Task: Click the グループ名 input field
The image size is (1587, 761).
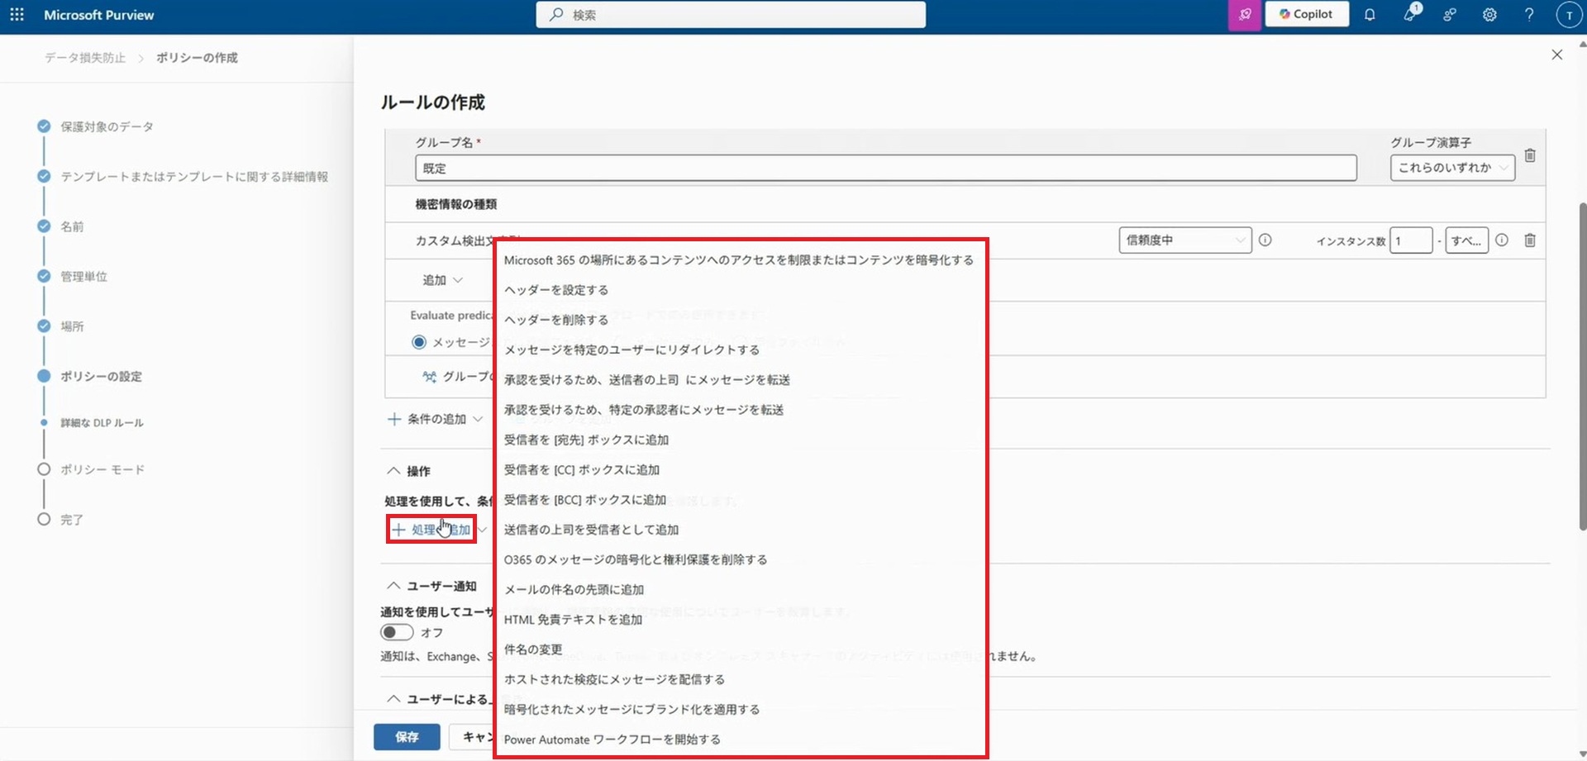Action: point(884,169)
